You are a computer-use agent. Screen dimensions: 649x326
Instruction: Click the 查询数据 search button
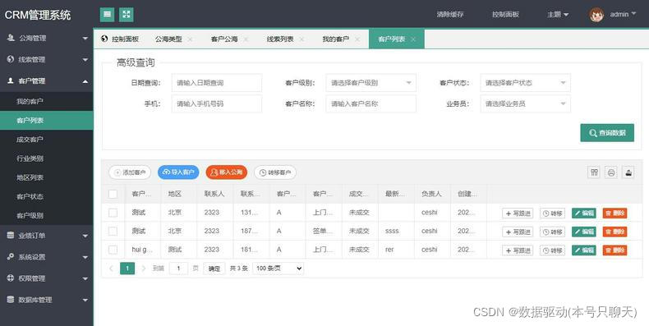[x=607, y=133]
